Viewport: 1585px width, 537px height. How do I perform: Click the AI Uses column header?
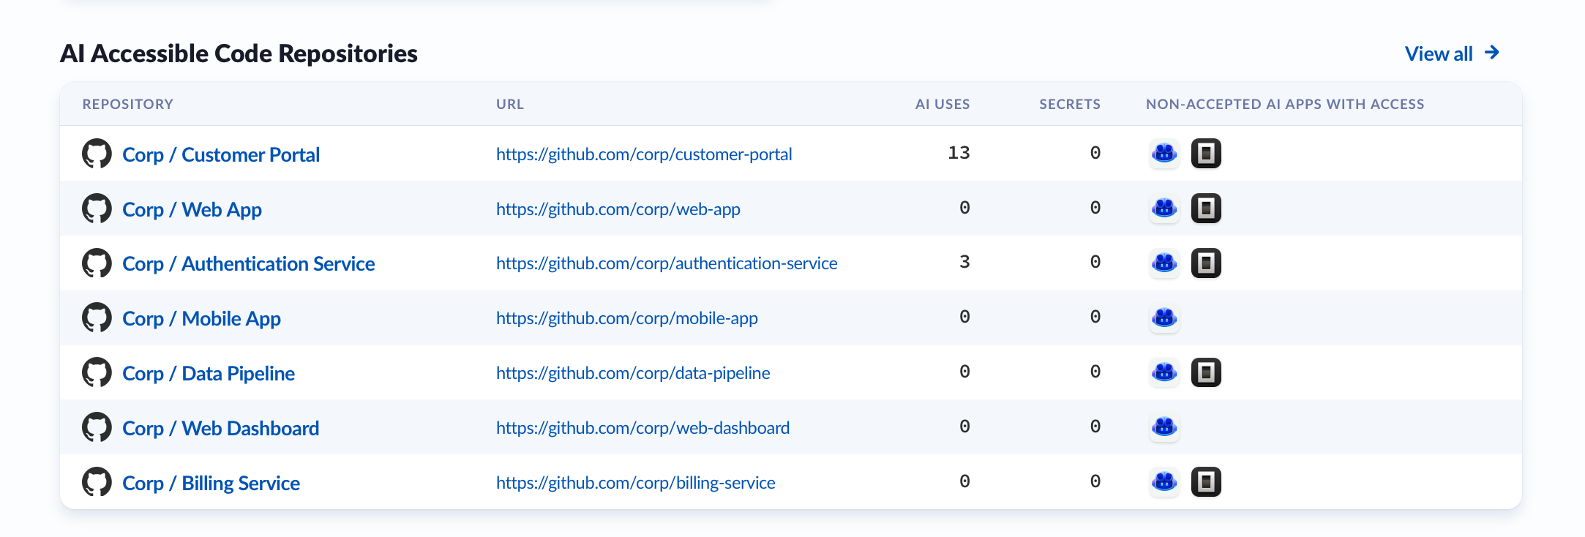coord(942,104)
